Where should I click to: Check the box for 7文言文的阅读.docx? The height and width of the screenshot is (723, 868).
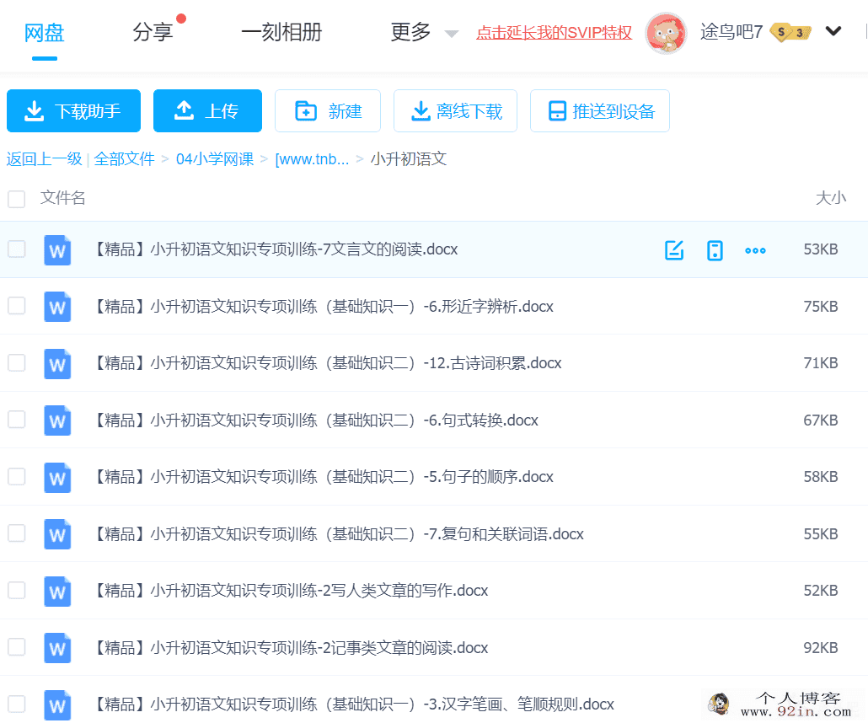tap(17, 249)
